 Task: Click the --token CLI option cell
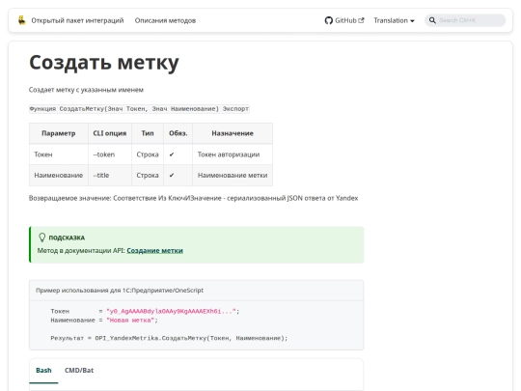pos(110,154)
